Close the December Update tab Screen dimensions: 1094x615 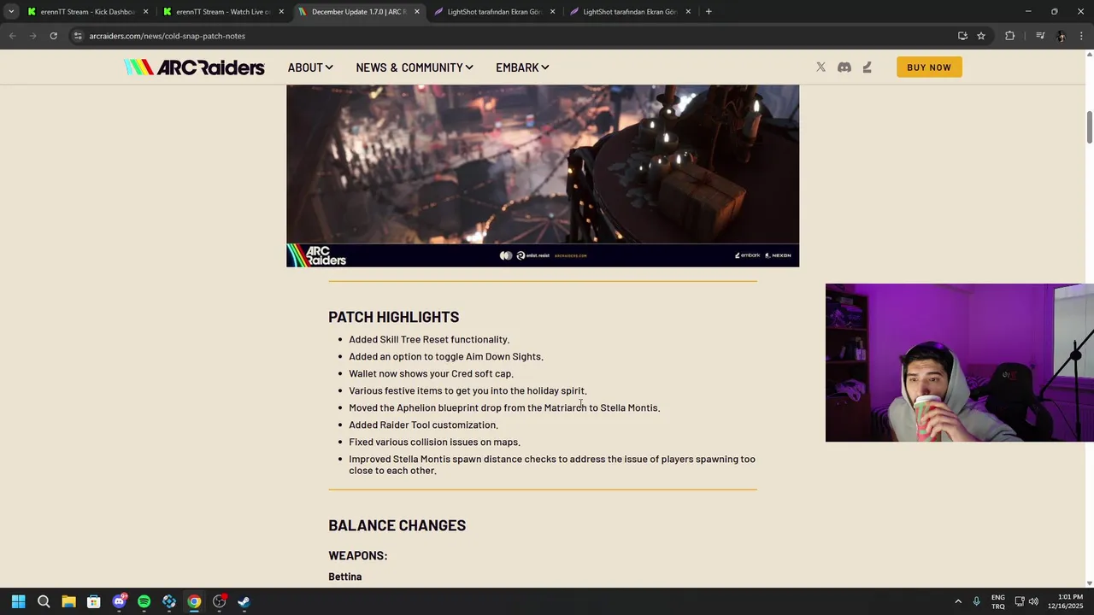tap(417, 12)
